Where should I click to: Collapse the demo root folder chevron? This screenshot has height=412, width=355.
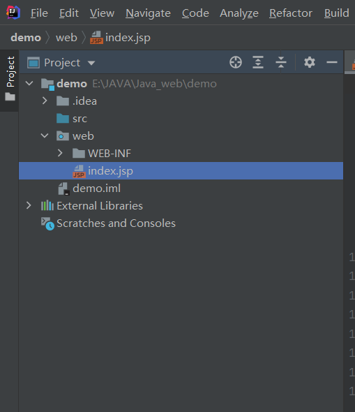(29, 84)
